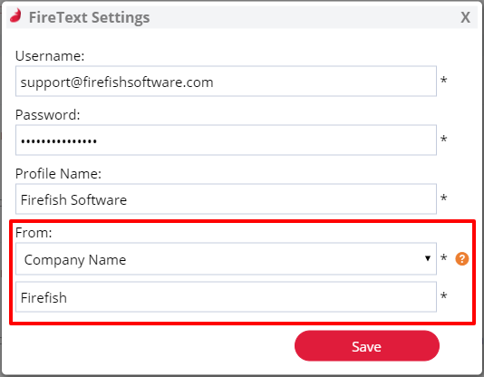Save the FireText settings
Viewport: 484px width, 377px height.
(367, 346)
